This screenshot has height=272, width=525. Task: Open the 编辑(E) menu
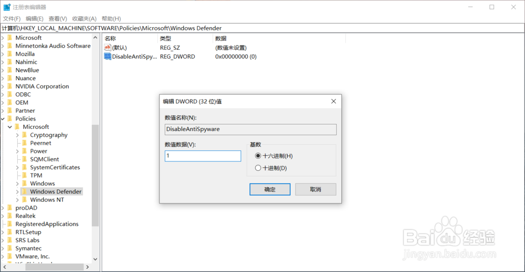(x=35, y=19)
